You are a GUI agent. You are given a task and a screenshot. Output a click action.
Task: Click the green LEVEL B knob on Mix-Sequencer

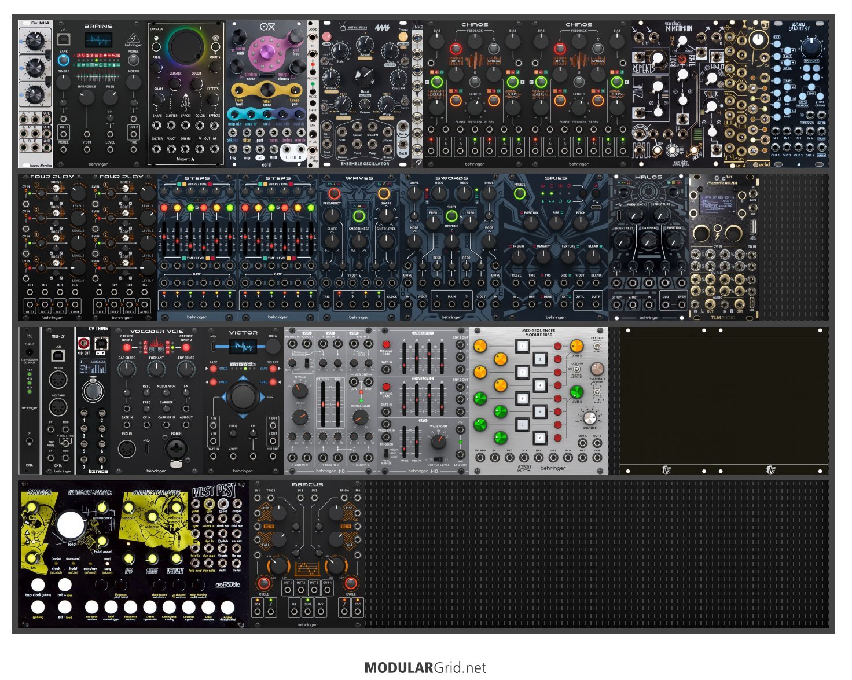tap(576, 391)
